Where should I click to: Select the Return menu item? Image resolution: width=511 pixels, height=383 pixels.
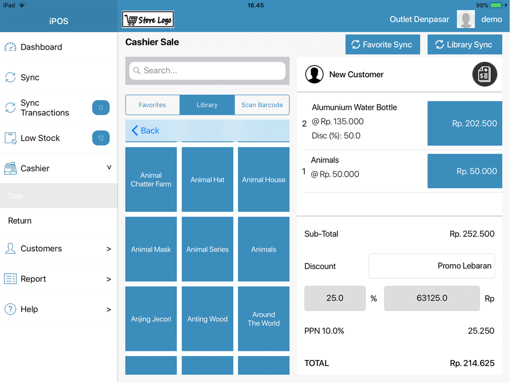[20, 221]
